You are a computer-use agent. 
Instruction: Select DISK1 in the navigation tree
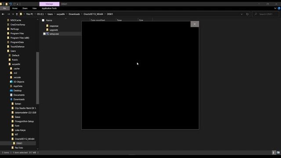[x=19, y=144]
